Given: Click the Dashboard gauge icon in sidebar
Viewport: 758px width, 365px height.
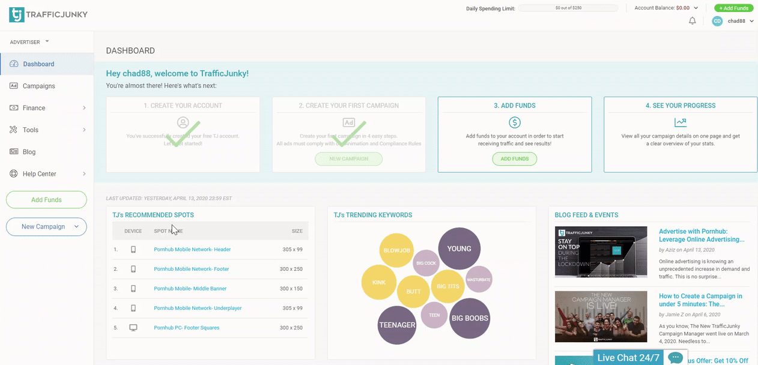Looking at the screenshot, I should pos(14,64).
